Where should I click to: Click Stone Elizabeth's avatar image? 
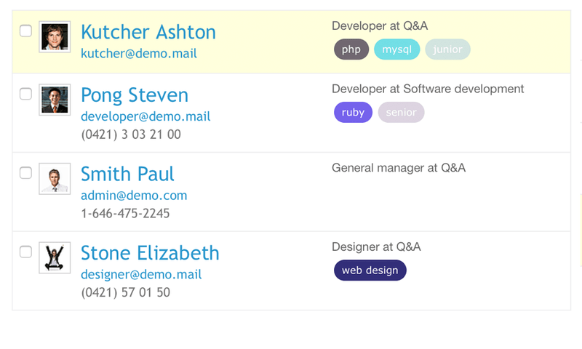(x=55, y=257)
